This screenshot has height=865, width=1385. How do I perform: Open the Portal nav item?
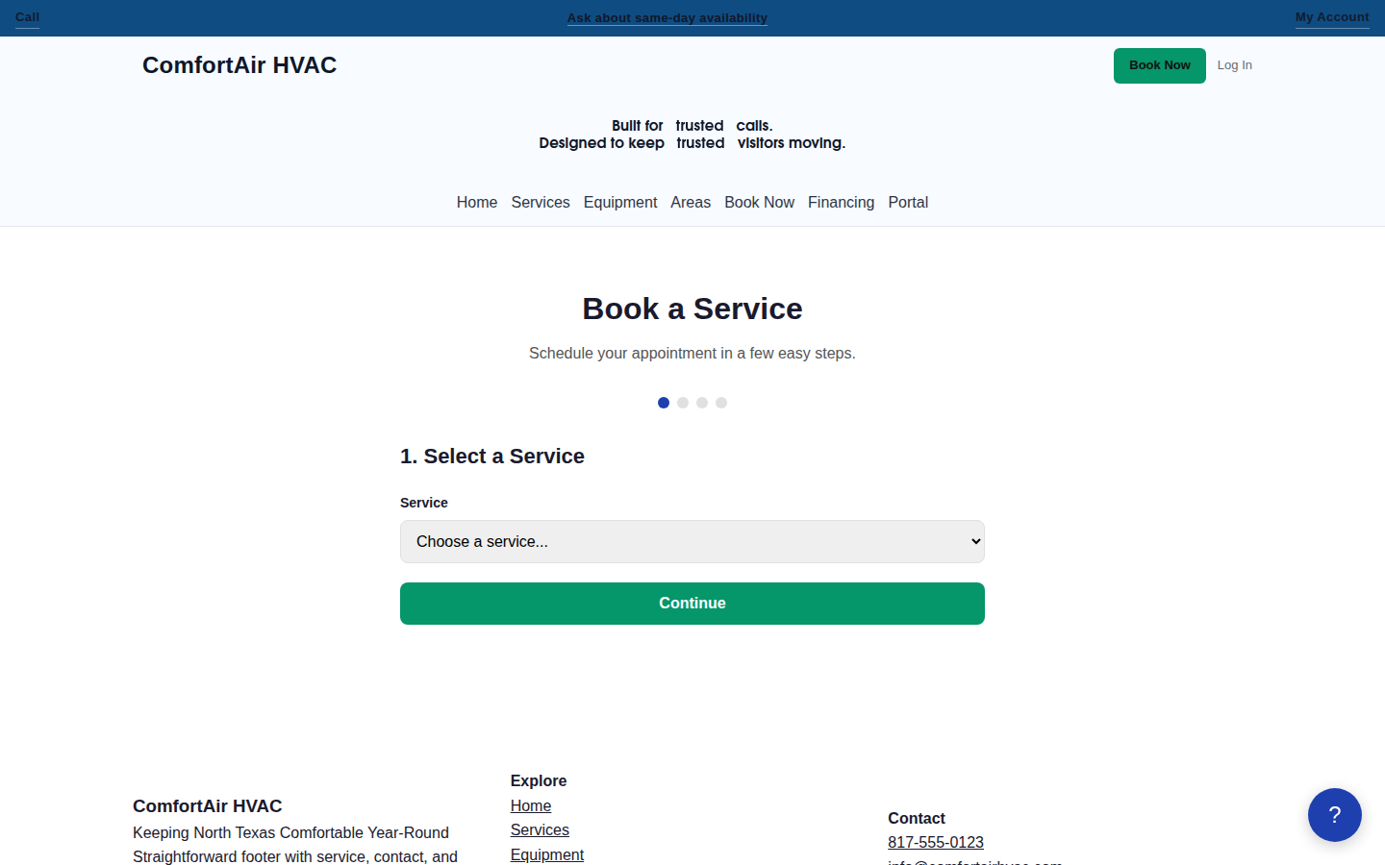tap(908, 202)
